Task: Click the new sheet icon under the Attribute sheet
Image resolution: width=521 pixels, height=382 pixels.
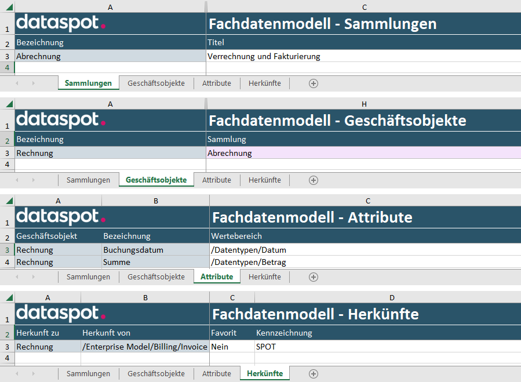Action: click(314, 277)
